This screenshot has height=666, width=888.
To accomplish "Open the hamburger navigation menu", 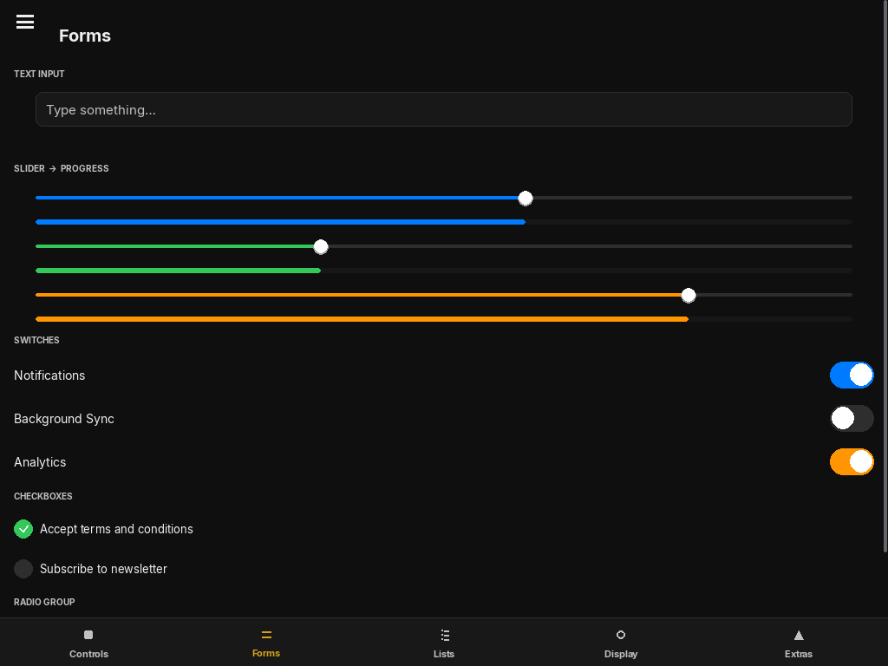I will point(25,22).
